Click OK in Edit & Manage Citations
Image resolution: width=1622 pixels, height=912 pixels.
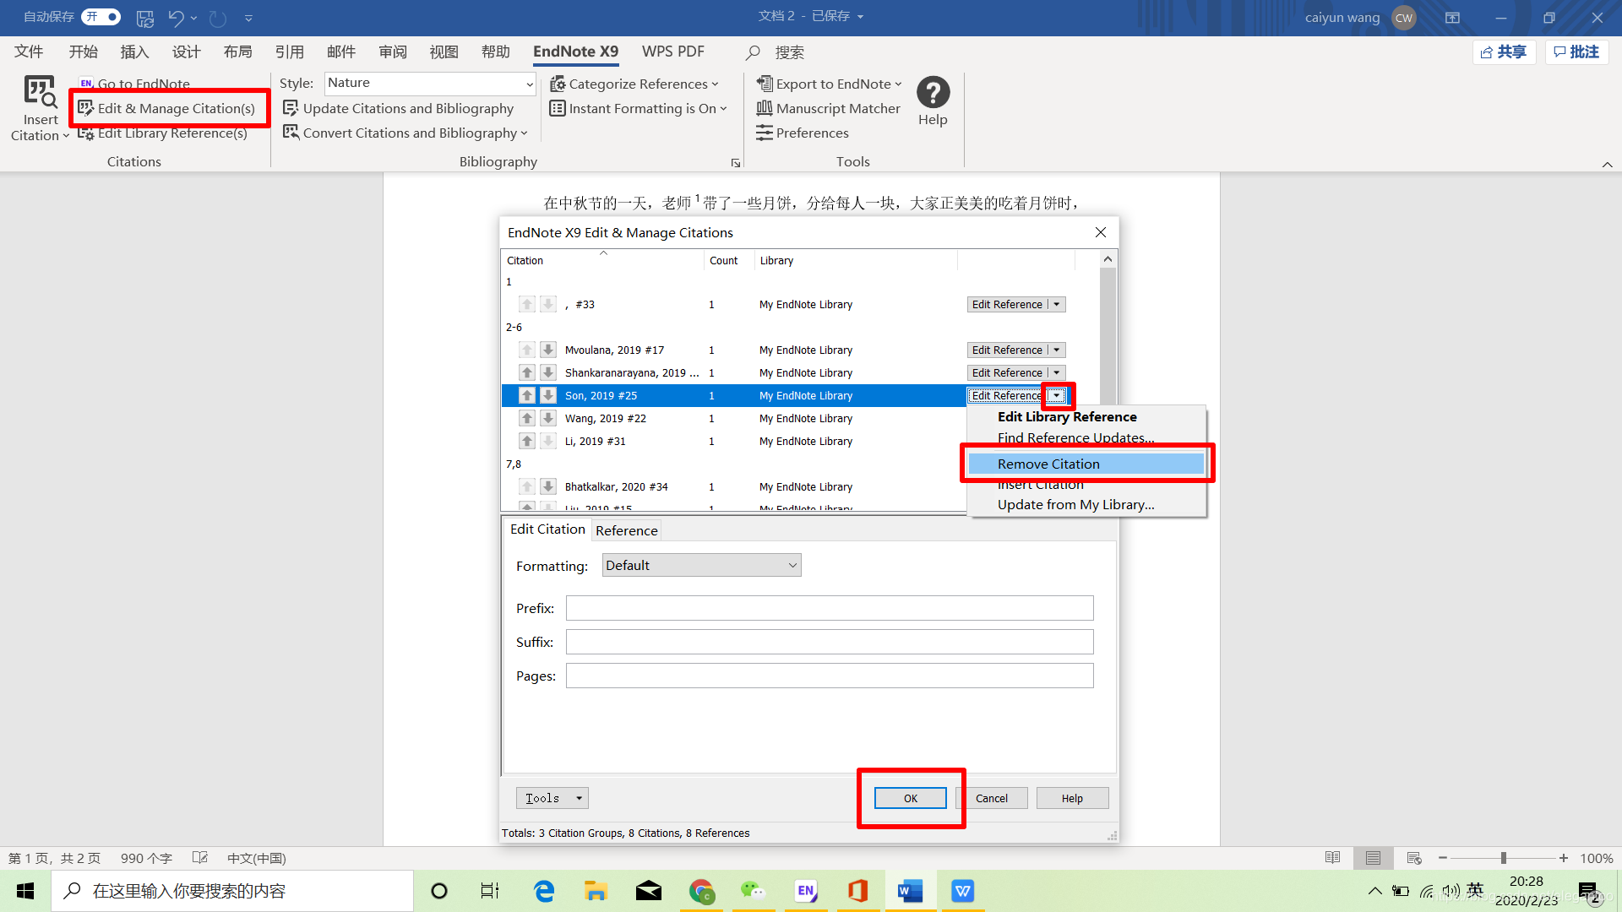click(x=910, y=798)
